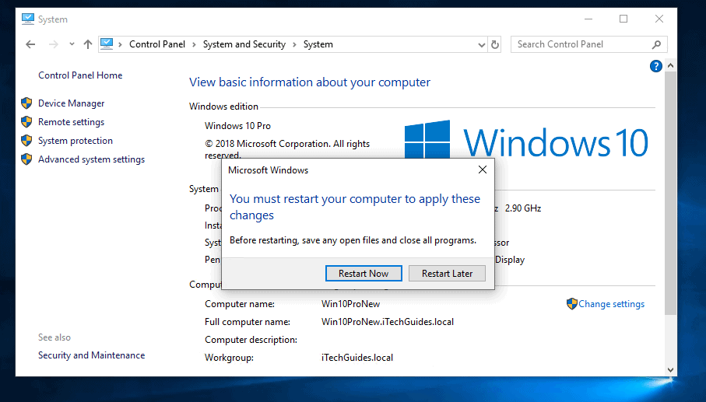Click the Windows 10 logo image

(526, 140)
